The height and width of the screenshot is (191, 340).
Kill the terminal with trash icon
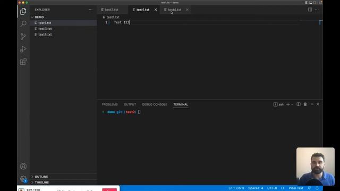305,105
